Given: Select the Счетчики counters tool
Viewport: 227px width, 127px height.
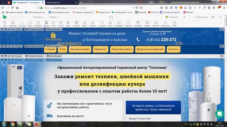Looking at the screenshot, I should tap(76, 24).
